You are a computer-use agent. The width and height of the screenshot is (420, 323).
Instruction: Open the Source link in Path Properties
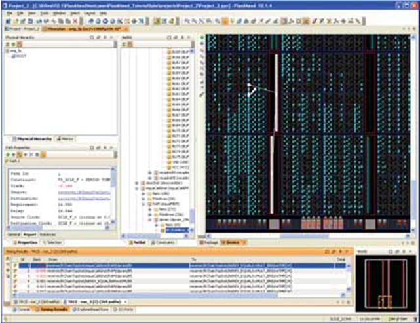(84, 193)
